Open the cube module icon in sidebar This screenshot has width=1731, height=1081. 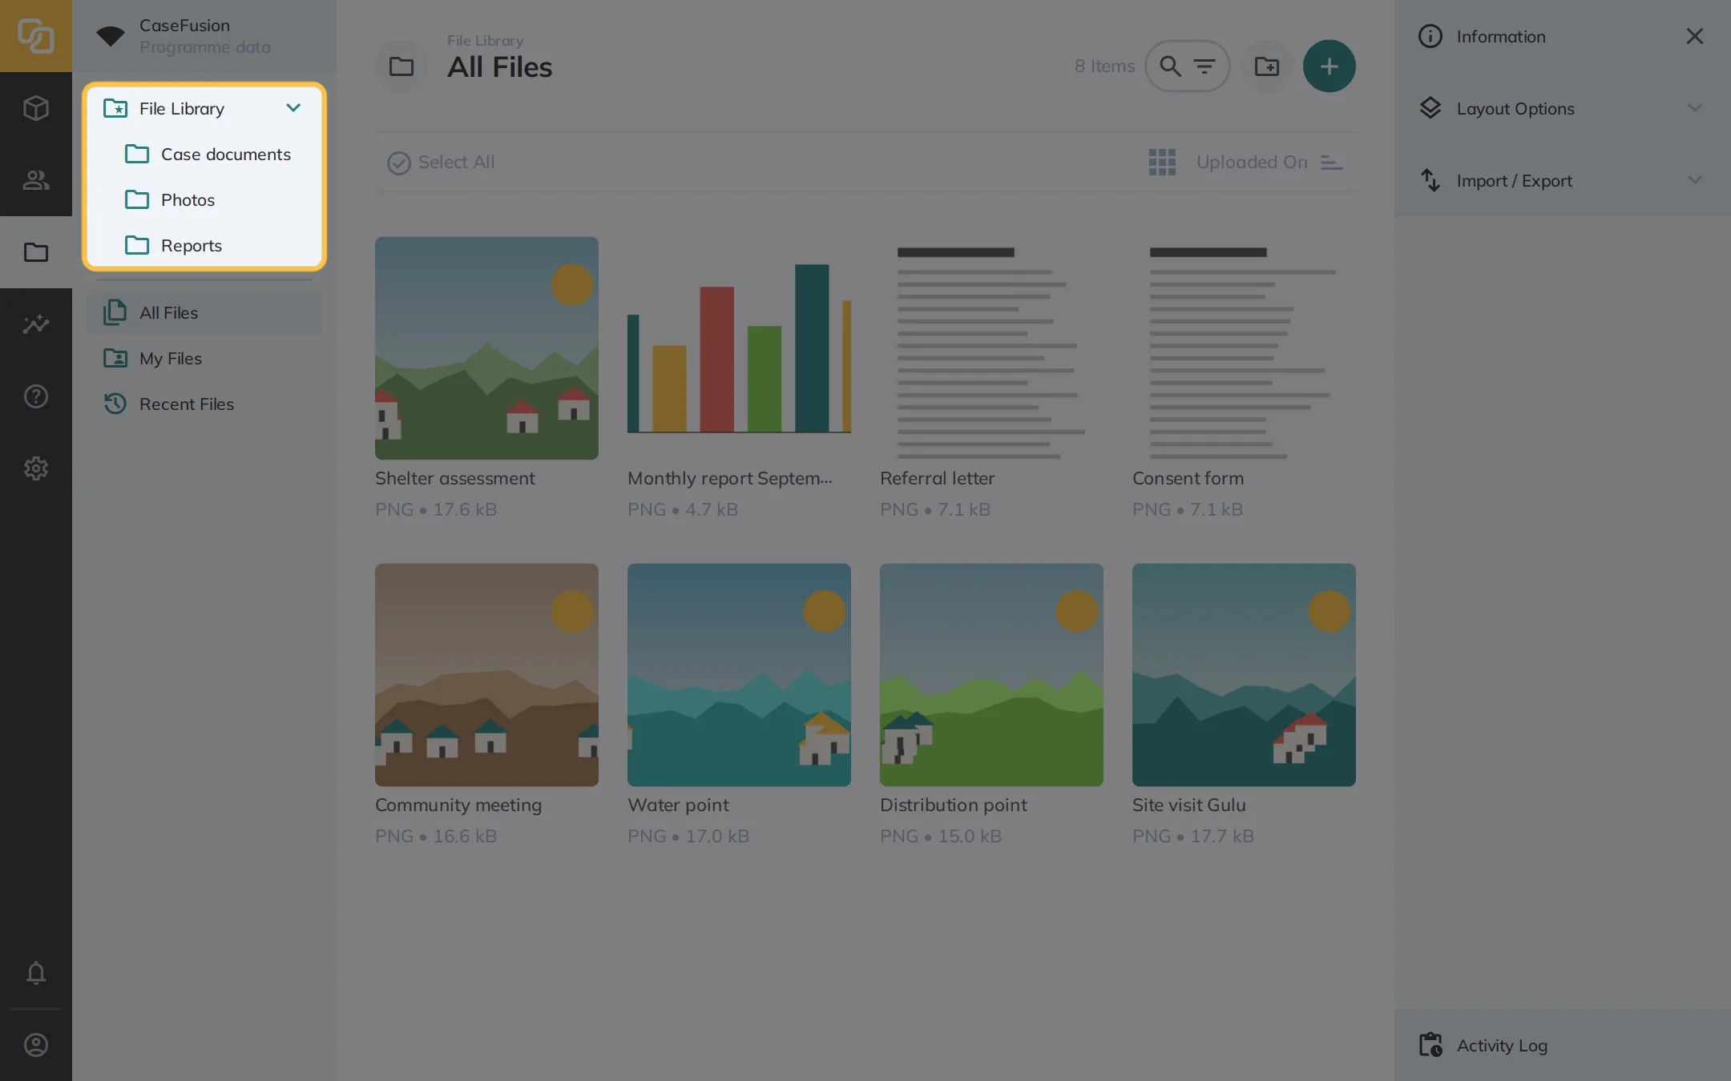[36, 108]
